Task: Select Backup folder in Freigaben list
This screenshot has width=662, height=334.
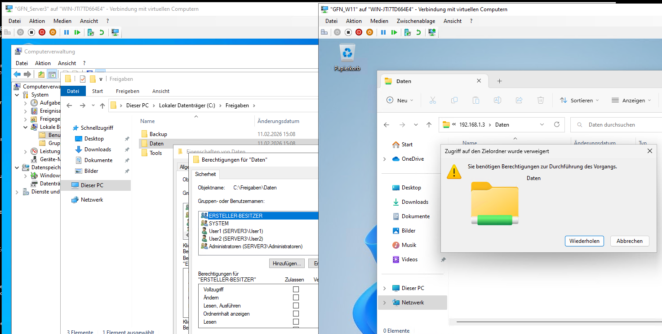Action: click(x=158, y=134)
